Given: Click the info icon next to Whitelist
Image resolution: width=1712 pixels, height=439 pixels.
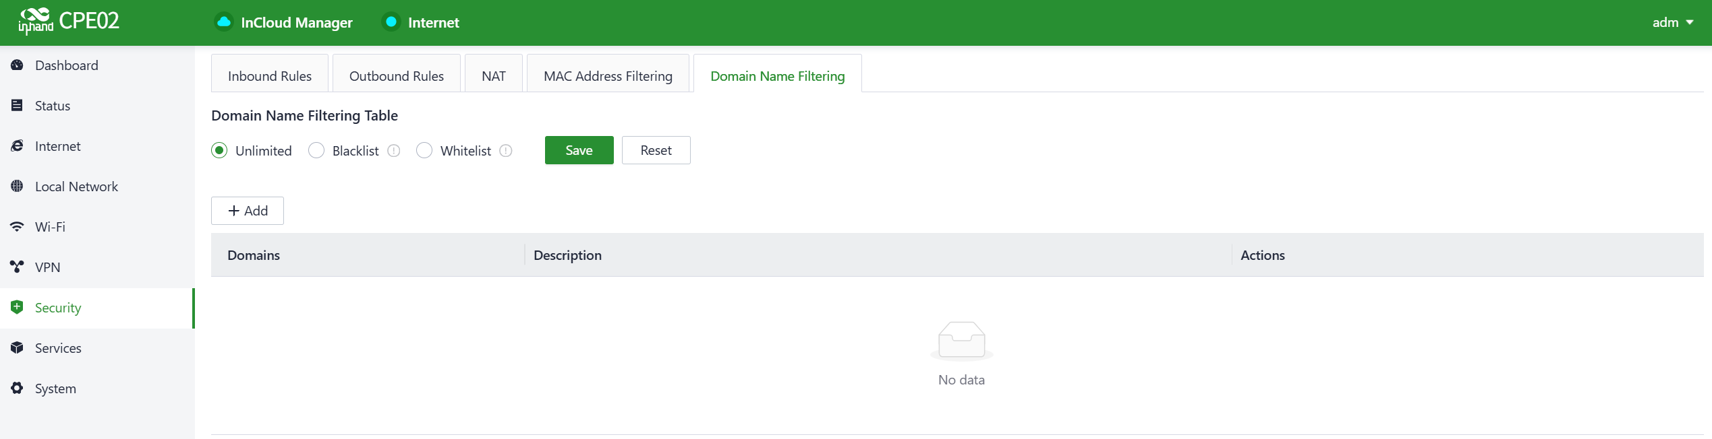Looking at the screenshot, I should (506, 151).
